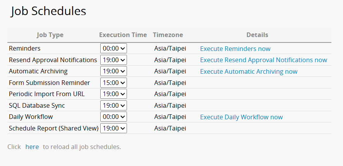Image resolution: width=343 pixels, height=166 pixels.
Task: Open Daily Workflow execution time dropdown
Action: tap(113, 117)
